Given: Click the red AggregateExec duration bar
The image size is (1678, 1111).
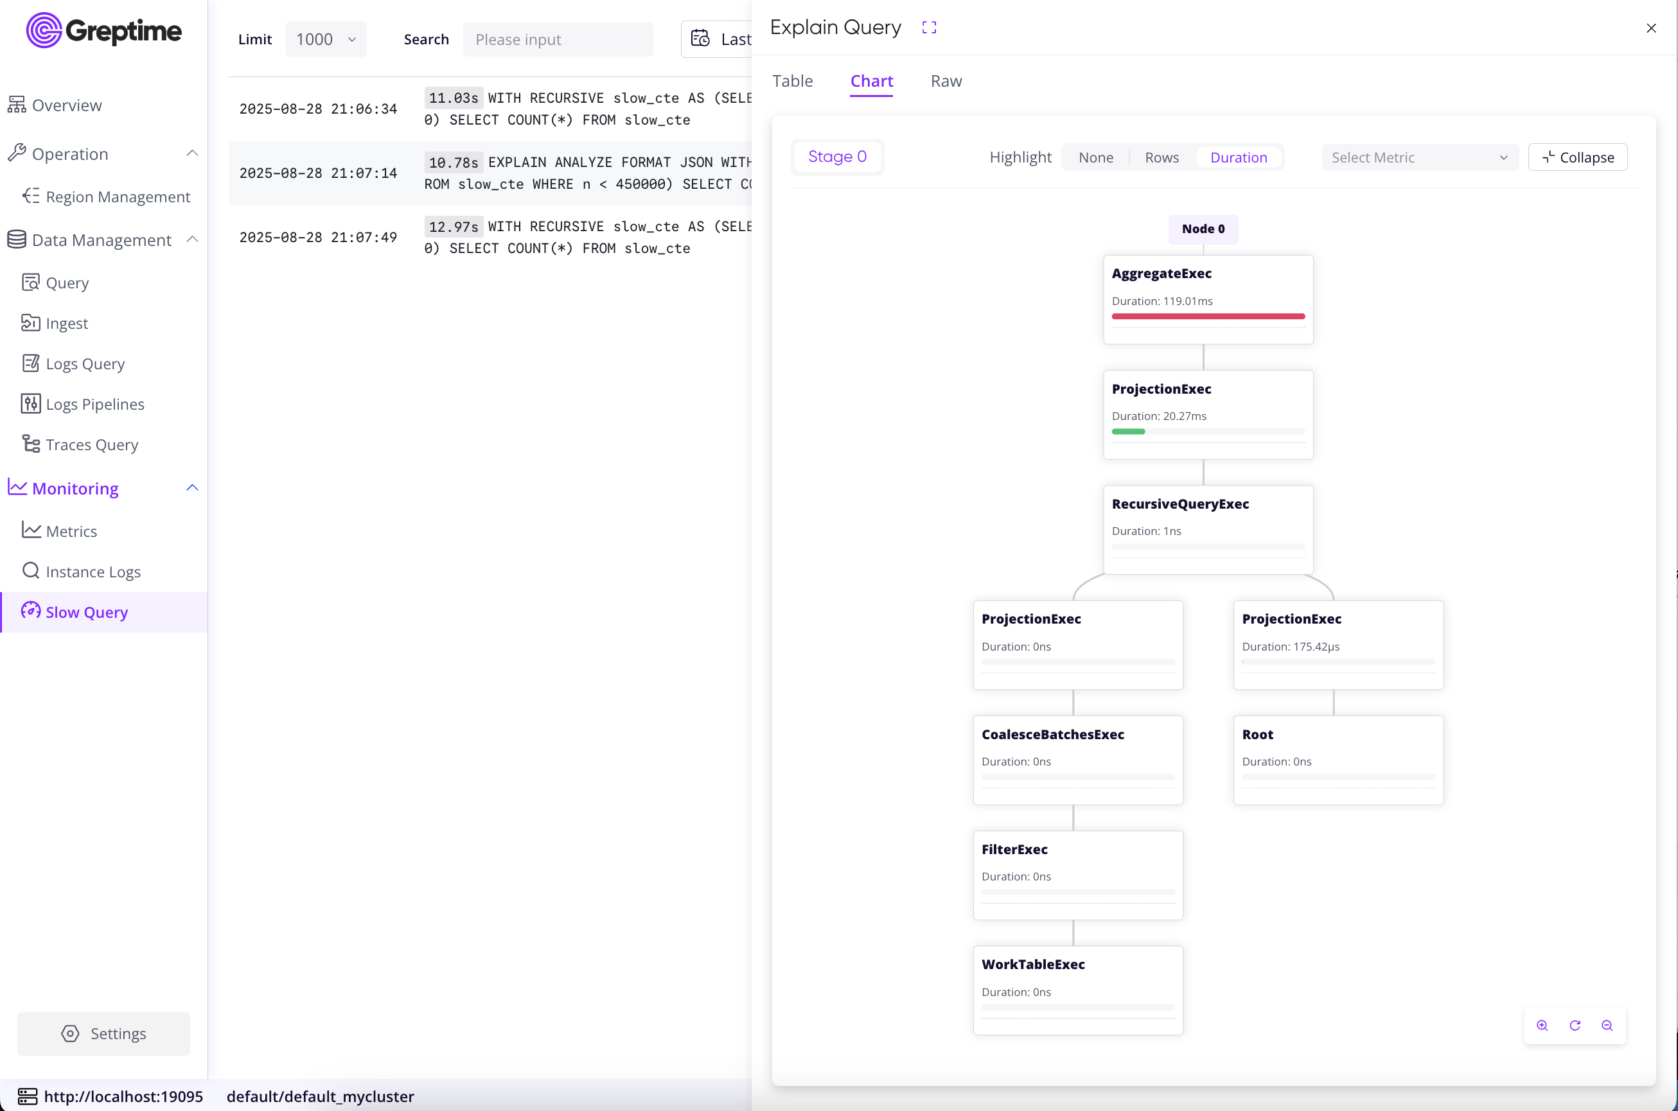Looking at the screenshot, I should click(x=1208, y=316).
